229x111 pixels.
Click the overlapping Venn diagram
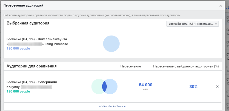104,87
